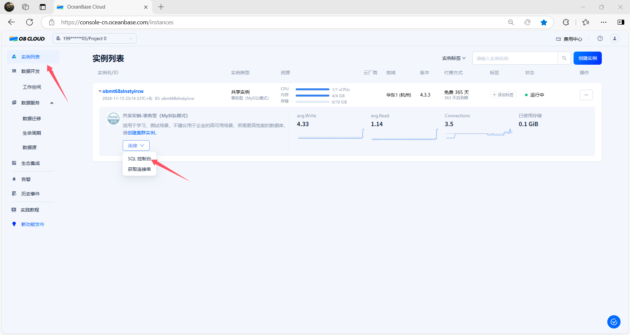Click the instance list sidebar icon
This screenshot has width=630, height=335.
[14, 57]
